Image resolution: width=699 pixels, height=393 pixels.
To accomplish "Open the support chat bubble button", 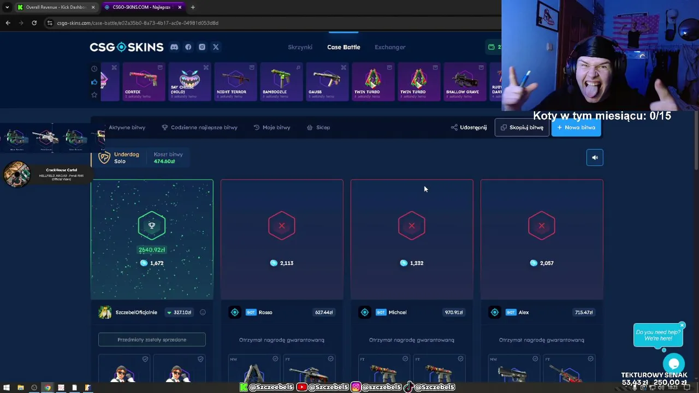I will pyautogui.click(x=674, y=364).
